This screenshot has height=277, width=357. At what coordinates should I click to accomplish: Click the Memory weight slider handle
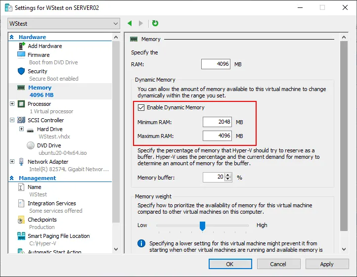(x=202, y=226)
